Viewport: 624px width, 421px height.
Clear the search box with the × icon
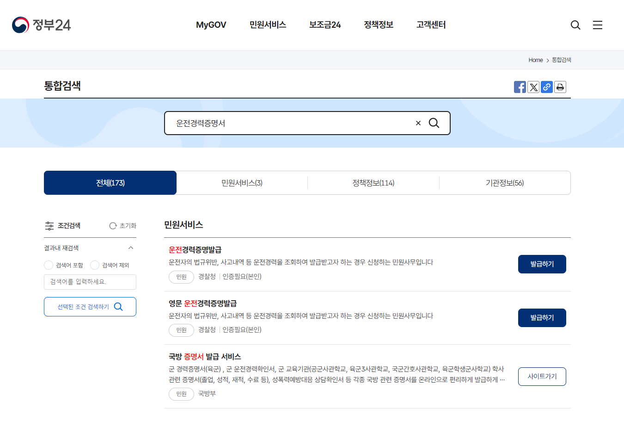[x=418, y=123]
